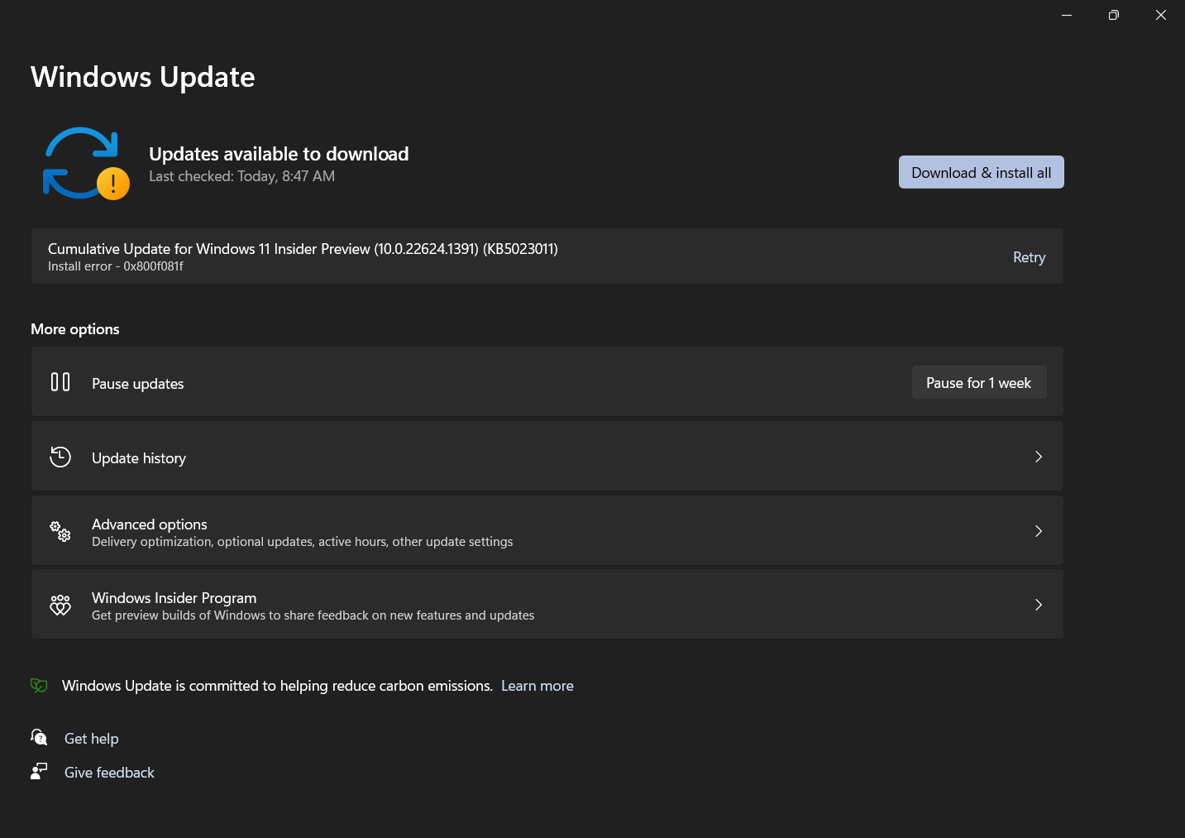Click the More options heading
1185x838 pixels.
click(75, 329)
